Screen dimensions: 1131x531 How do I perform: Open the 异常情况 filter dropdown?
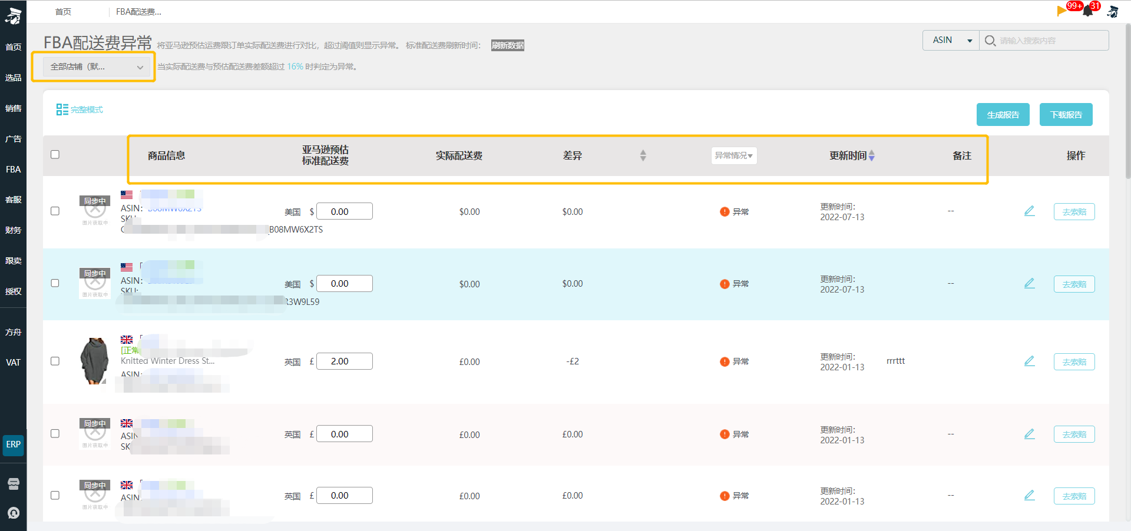[733, 155]
